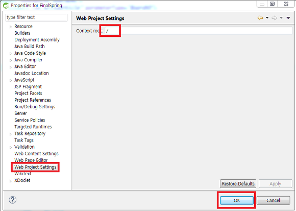Image resolution: width=296 pixels, height=211 pixels.
Task: Select Java Compiler entry
Action: point(29,60)
